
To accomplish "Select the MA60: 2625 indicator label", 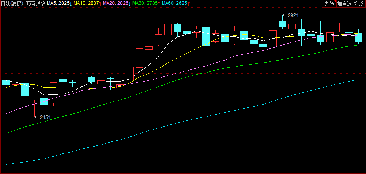I will (x=176, y=4).
